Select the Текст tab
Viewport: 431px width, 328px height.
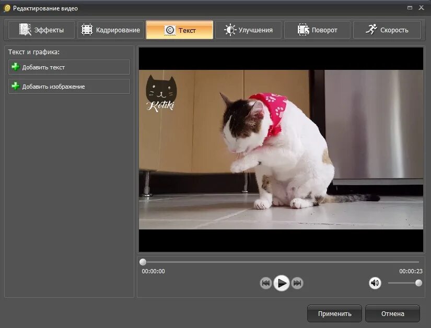coord(180,30)
